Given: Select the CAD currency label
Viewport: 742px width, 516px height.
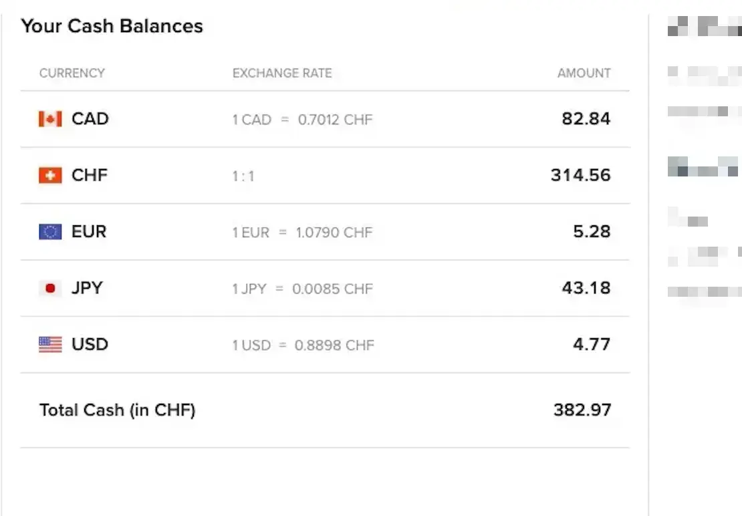Looking at the screenshot, I should (x=90, y=119).
